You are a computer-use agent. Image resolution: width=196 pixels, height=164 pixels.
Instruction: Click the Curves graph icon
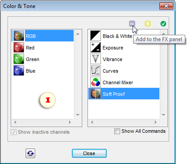pos(96,70)
